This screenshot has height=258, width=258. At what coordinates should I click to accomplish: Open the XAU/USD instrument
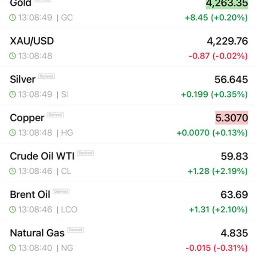coord(32,41)
